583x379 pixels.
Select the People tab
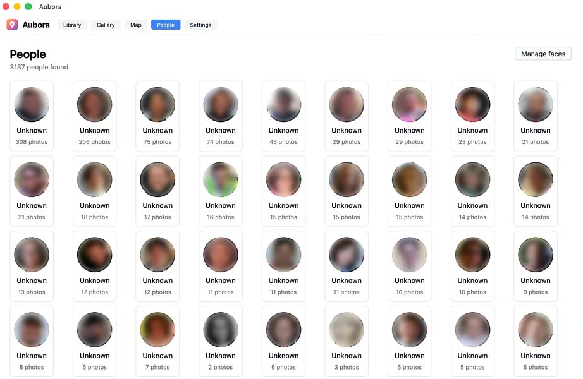pos(166,25)
